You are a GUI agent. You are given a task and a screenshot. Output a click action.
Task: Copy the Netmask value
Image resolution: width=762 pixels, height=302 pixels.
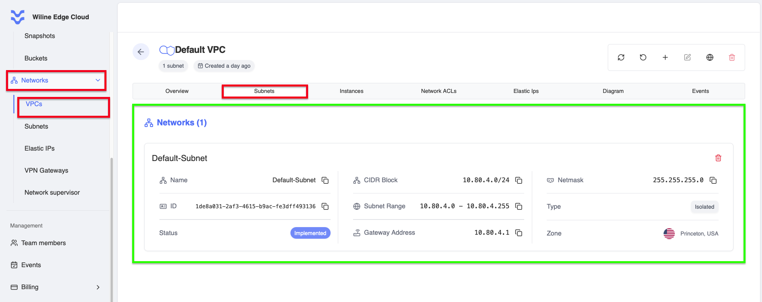[713, 180]
